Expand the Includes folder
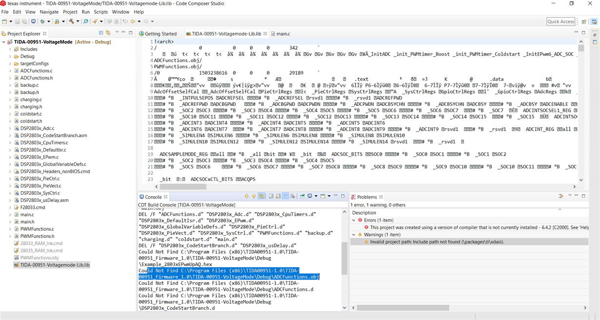600x320 pixels. click(10, 49)
